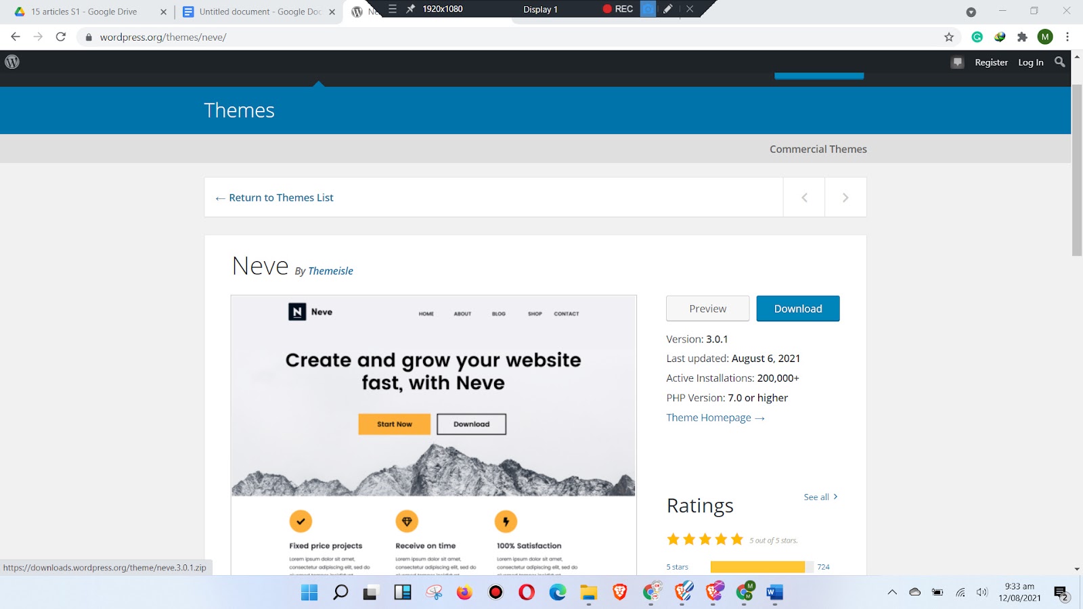The image size is (1083, 609).
Task: Open the Windows Start menu
Action: point(309,593)
